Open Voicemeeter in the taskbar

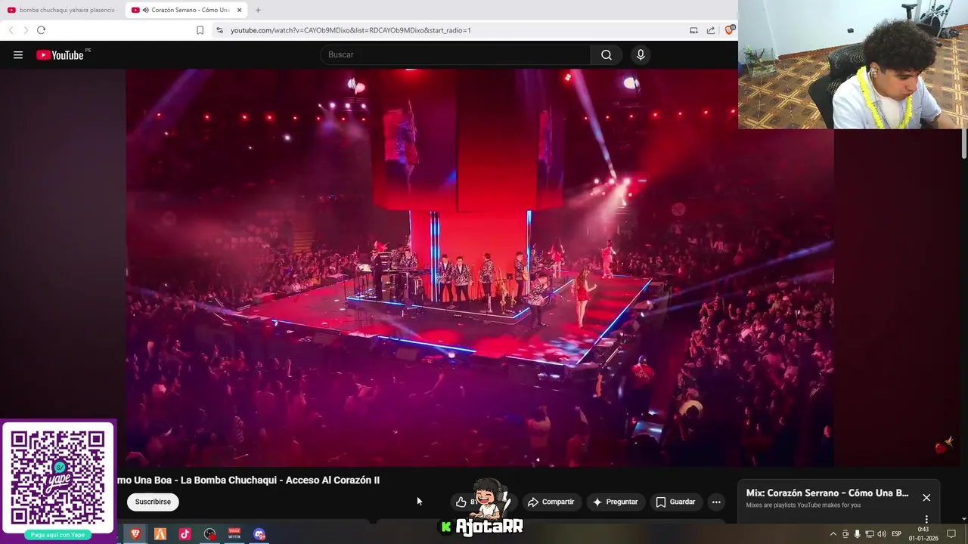click(234, 534)
